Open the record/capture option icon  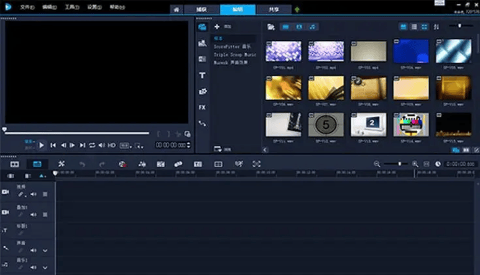(122, 164)
